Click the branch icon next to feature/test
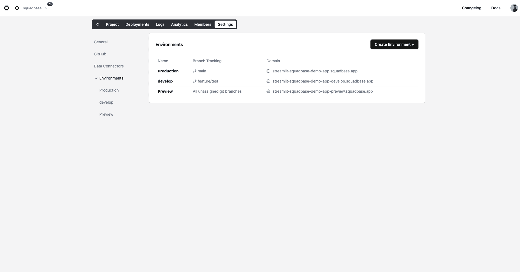The image size is (520, 272). point(195,81)
